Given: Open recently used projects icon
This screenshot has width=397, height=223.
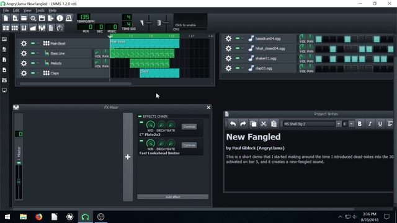Looking at the screenshot, I should point(33,18).
